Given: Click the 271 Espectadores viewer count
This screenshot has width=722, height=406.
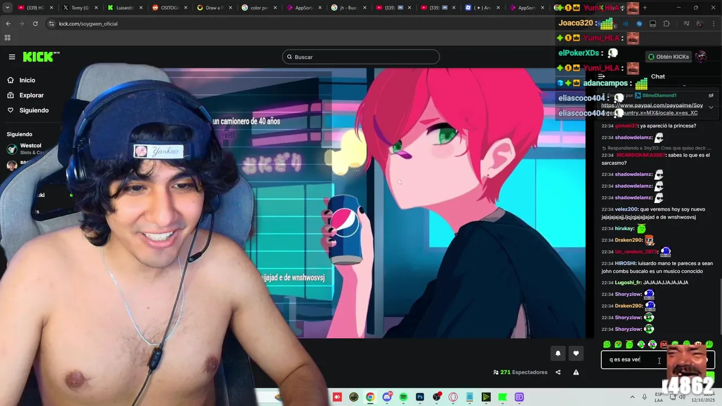Looking at the screenshot, I should [520, 372].
